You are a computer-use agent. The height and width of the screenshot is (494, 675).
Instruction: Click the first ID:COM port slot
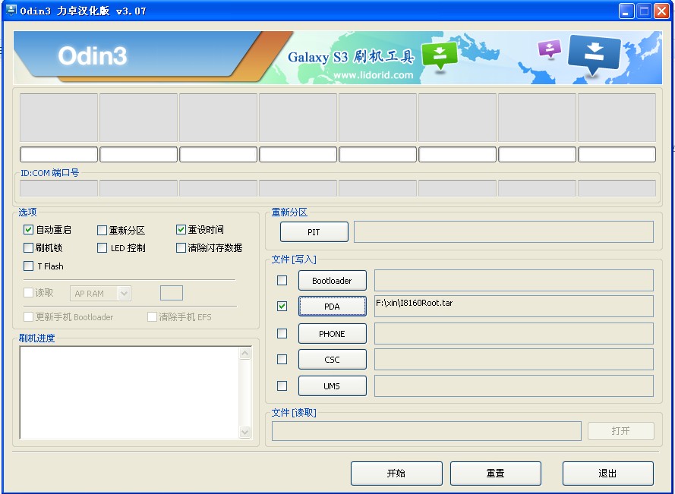pos(58,188)
